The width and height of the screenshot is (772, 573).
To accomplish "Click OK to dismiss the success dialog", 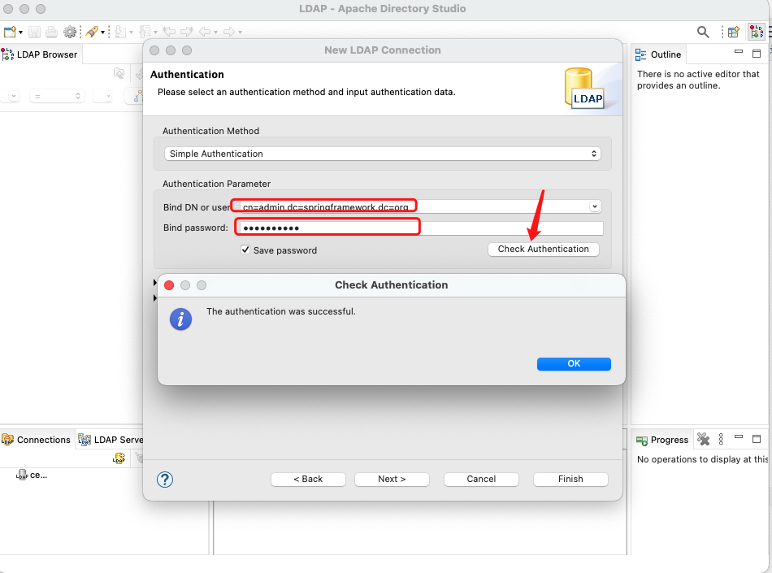I will click(574, 363).
